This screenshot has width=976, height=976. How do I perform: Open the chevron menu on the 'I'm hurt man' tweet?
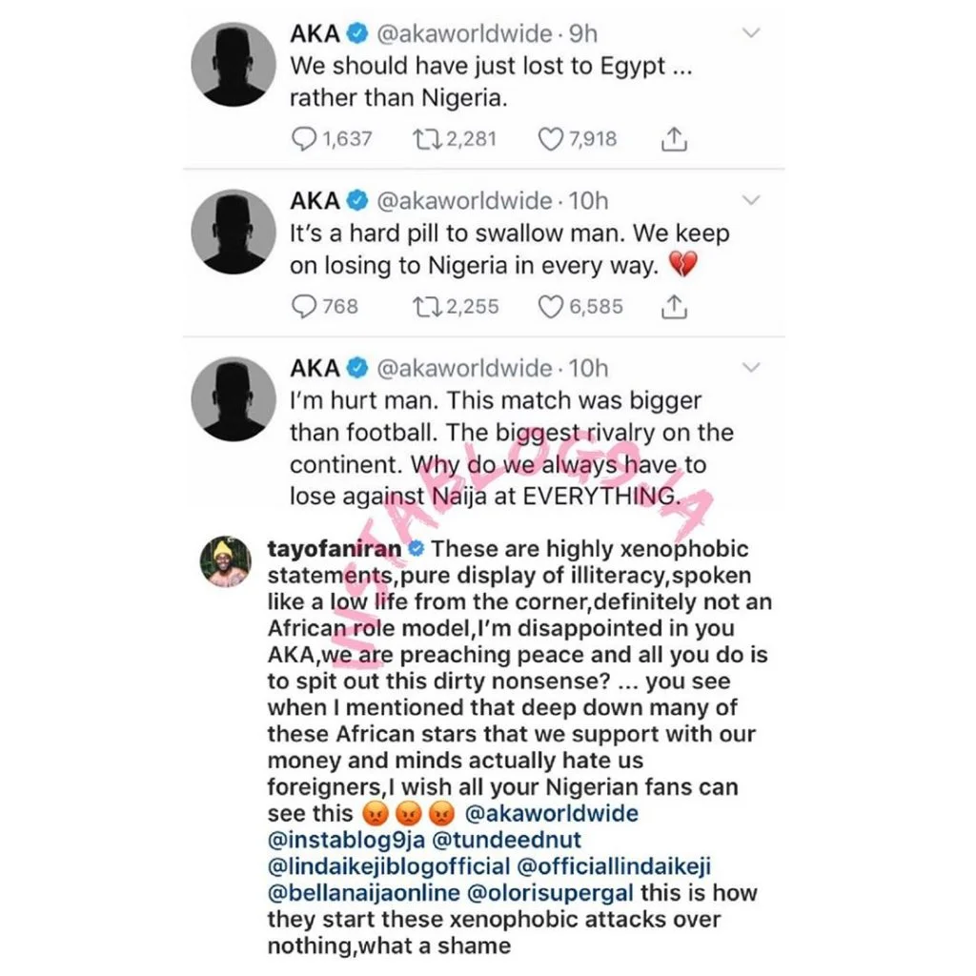point(752,368)
